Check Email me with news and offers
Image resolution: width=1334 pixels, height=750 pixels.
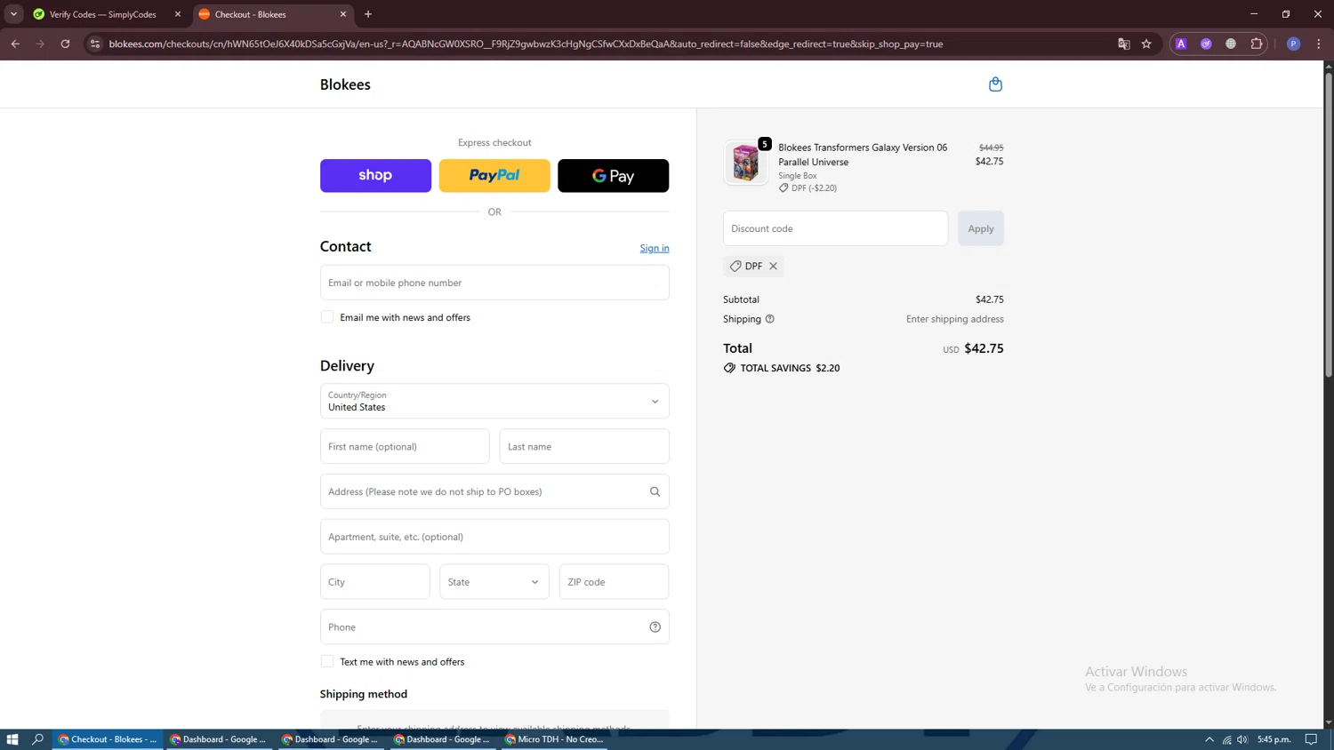click(327, 317)
